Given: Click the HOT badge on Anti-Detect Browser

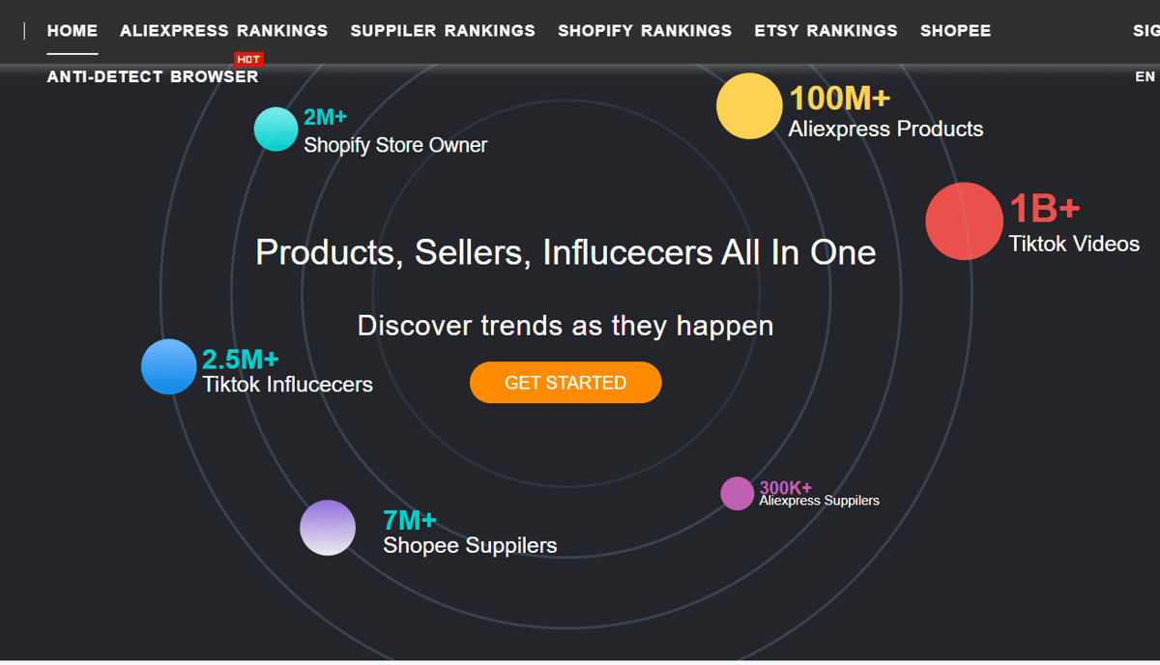Looking at the screenshot, I should pos(248,60).
